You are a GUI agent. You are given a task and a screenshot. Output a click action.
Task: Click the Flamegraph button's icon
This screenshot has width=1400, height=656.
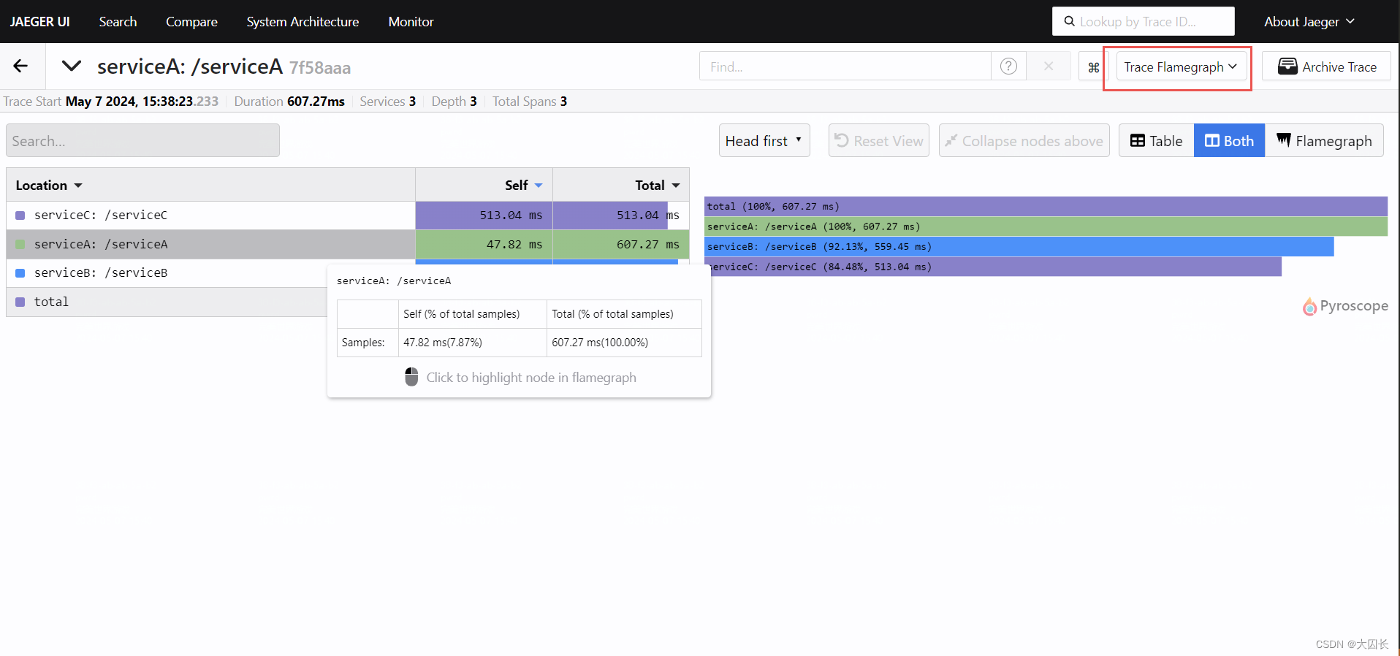pyautogui.click(x=1284, y=140)
